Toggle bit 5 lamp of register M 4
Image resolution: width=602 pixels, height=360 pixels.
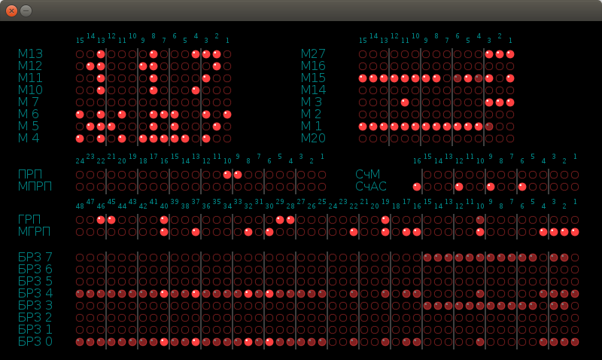(x=185, y=139)
